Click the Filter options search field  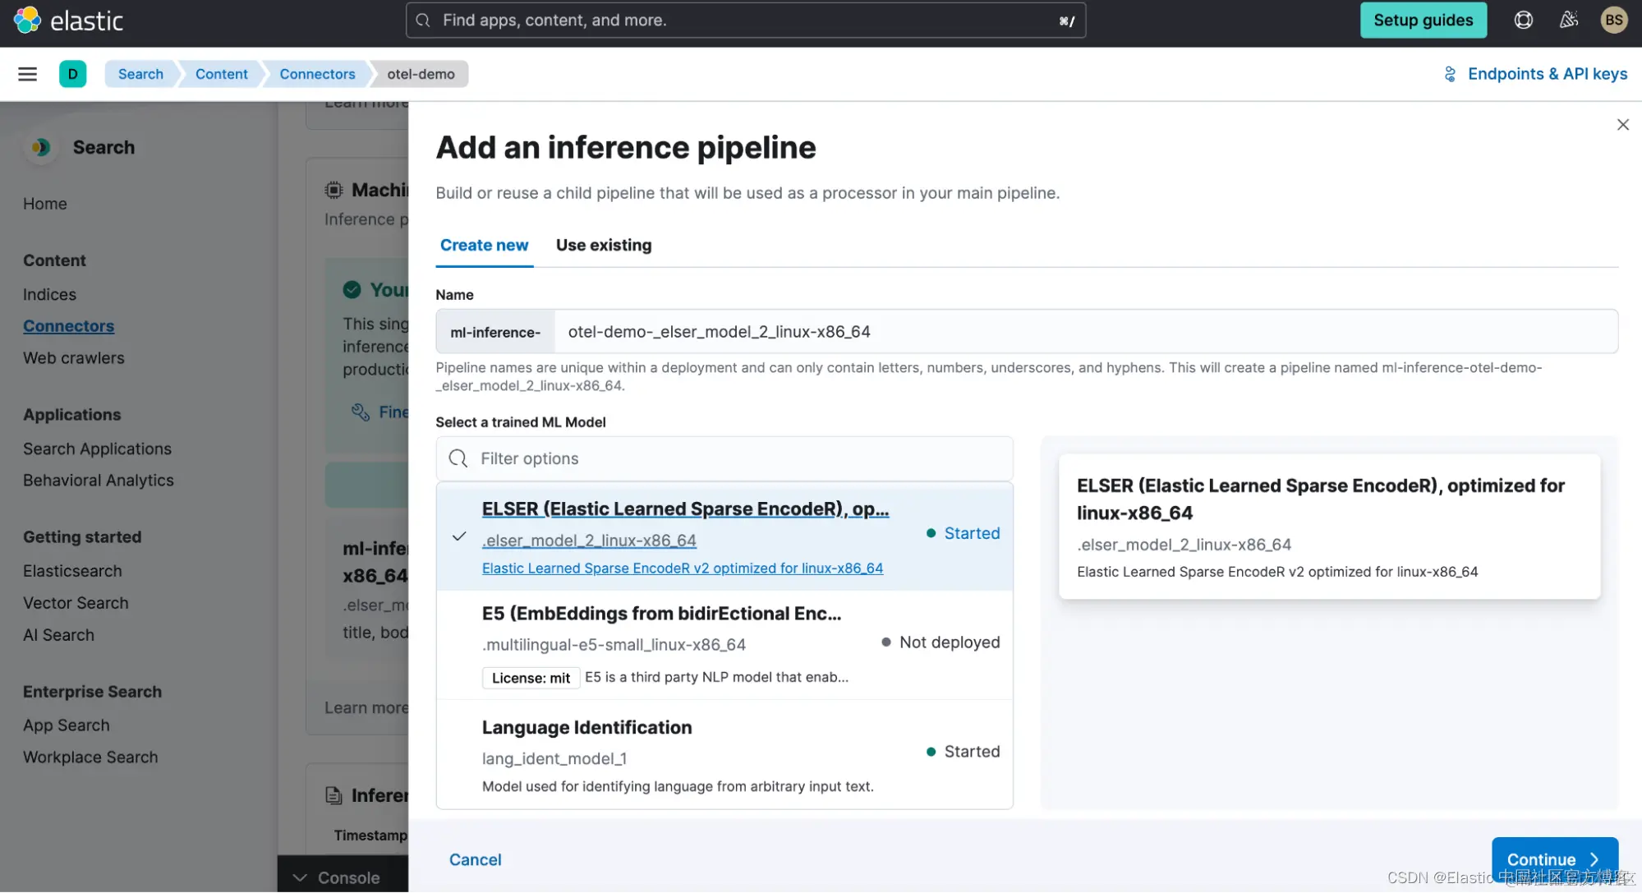click(x=723, y=458)
